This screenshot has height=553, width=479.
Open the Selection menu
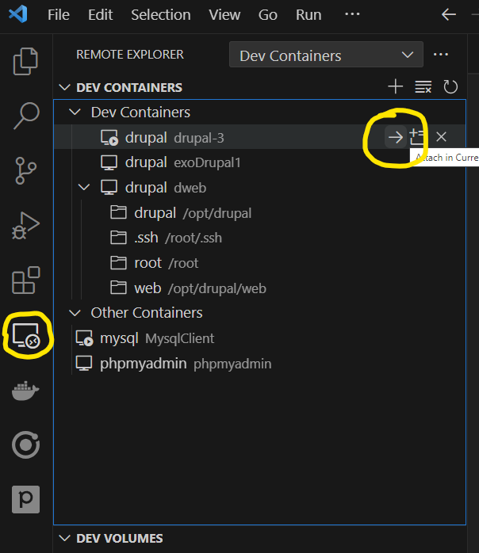pyautogui.click(x=161, y=15)
